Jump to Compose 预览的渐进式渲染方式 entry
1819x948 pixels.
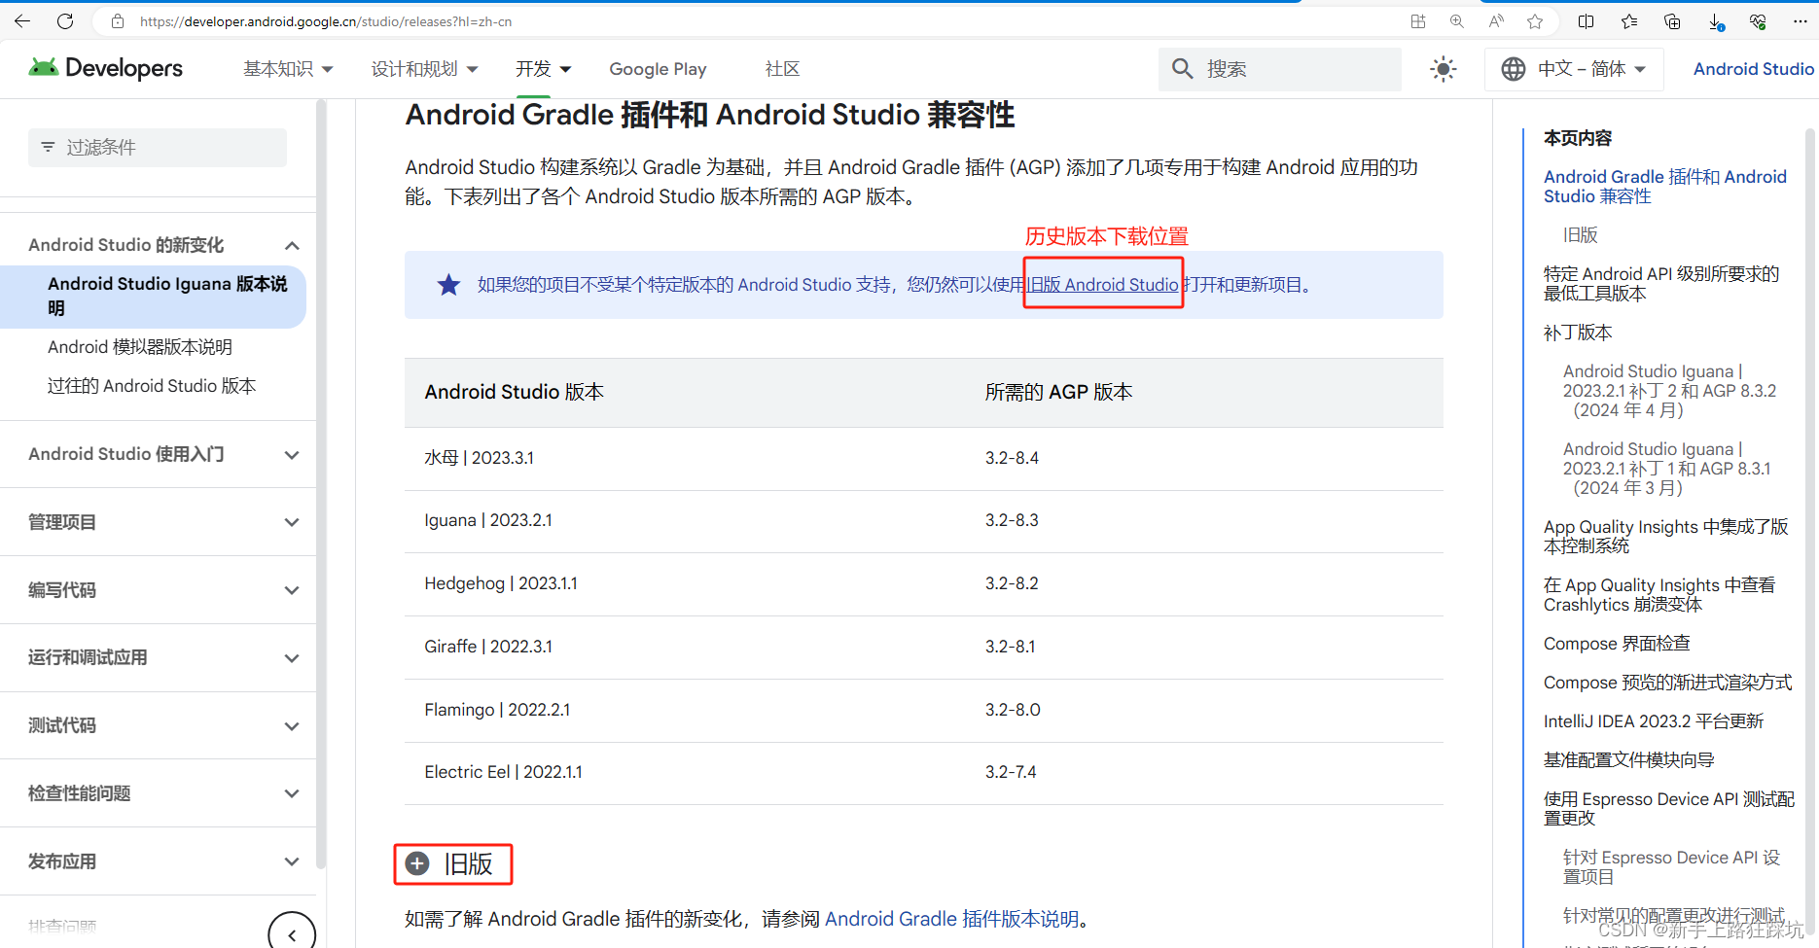click(x=1667, y=683)
